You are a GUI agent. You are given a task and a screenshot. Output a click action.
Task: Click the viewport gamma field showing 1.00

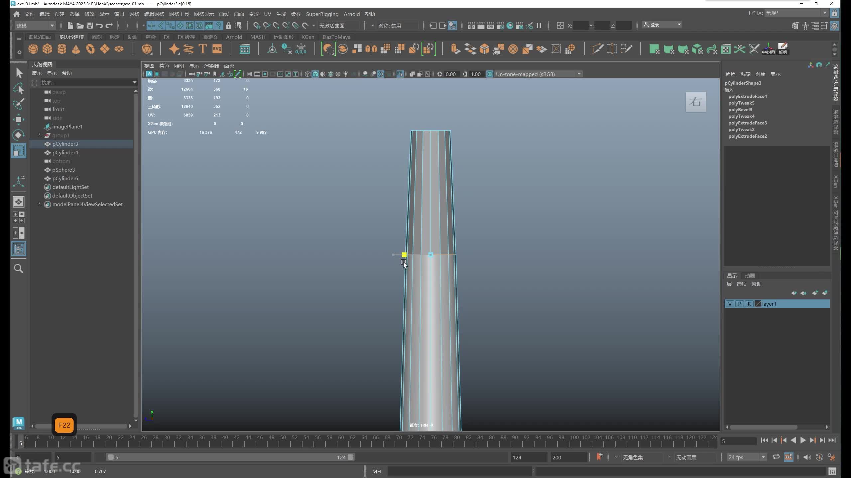[x=476, y=74]
